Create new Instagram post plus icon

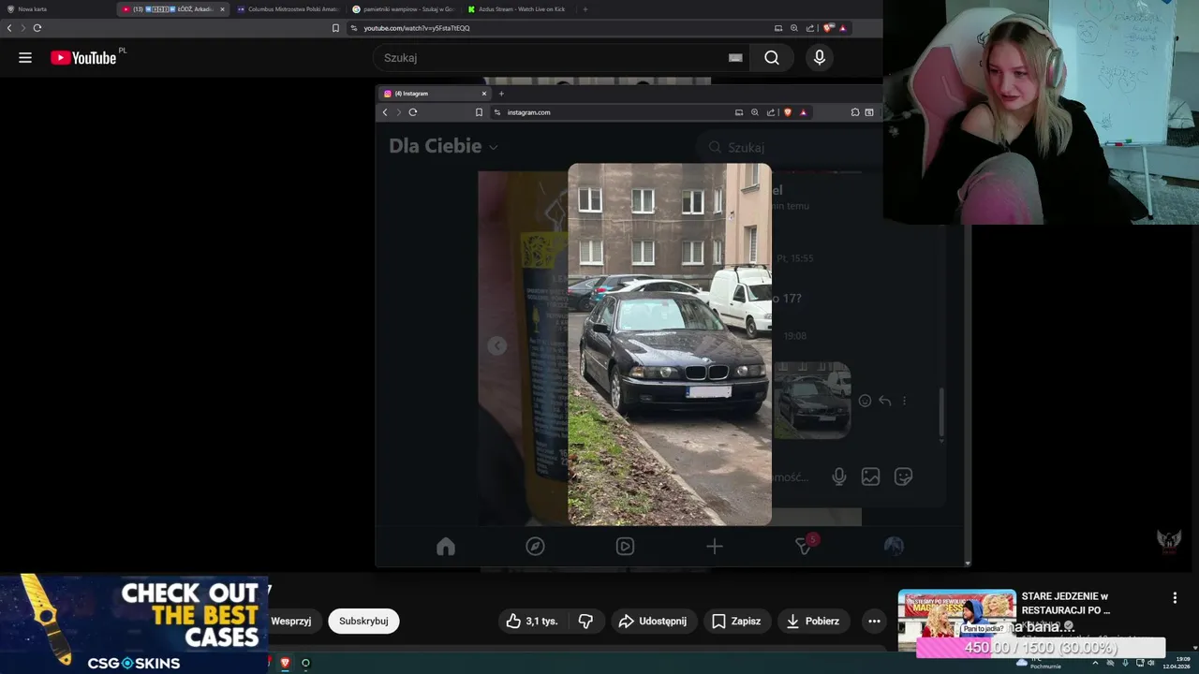coord(715,547)
